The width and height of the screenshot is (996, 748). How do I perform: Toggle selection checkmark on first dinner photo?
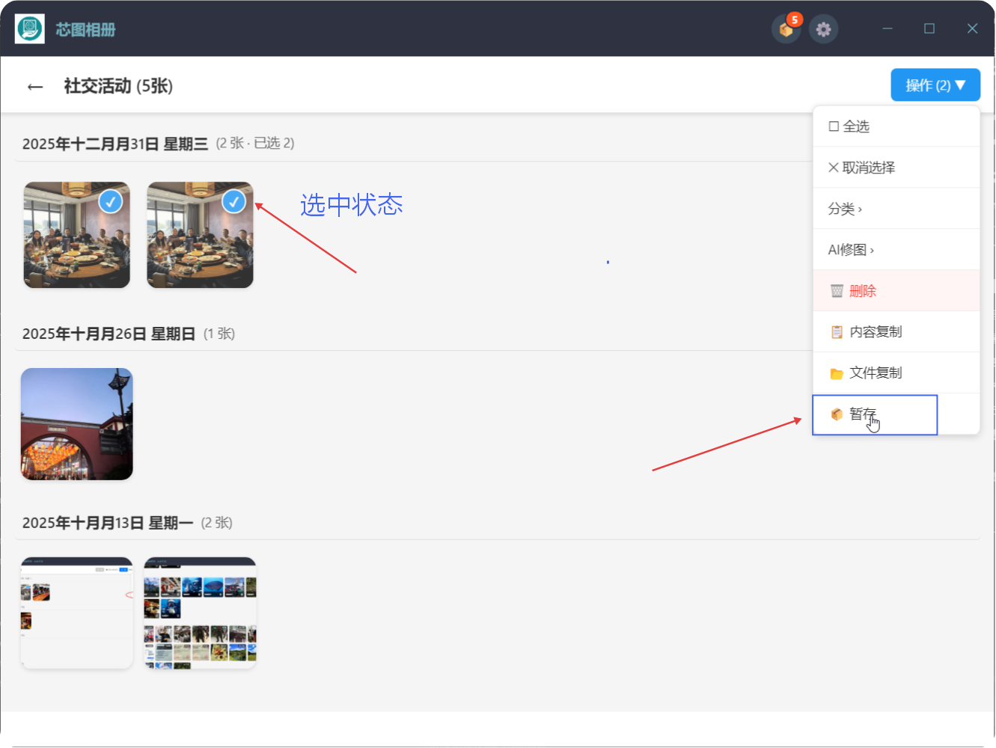111,202
